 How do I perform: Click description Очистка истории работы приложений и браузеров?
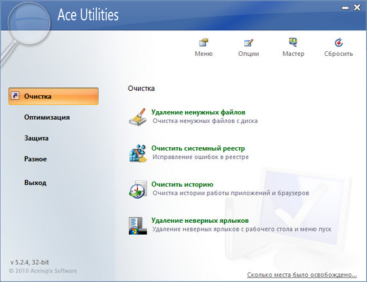tap(231, 193)
